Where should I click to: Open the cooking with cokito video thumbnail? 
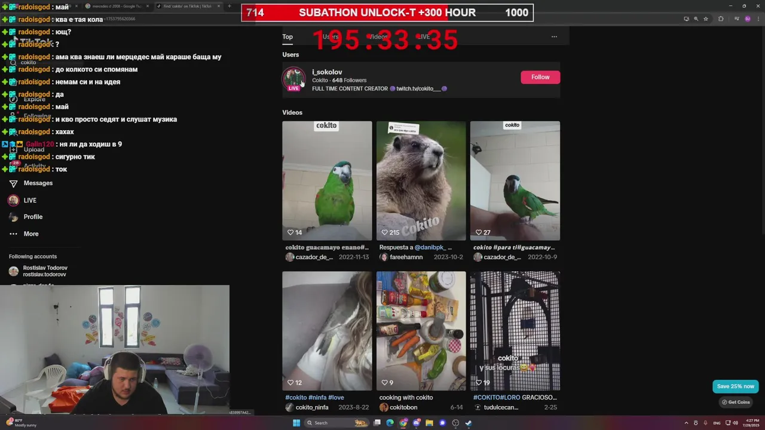coord(421,331)
